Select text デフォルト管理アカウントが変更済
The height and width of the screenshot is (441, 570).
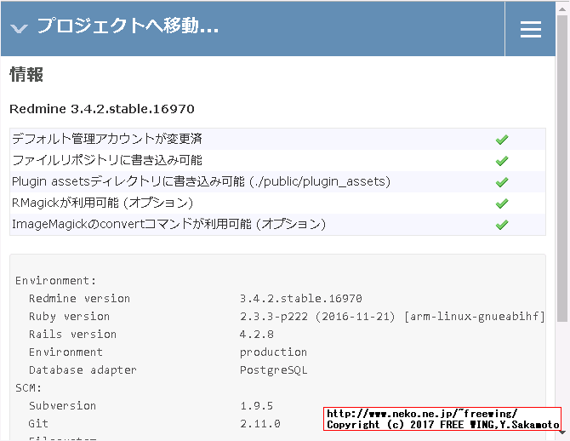click(107, 139)
